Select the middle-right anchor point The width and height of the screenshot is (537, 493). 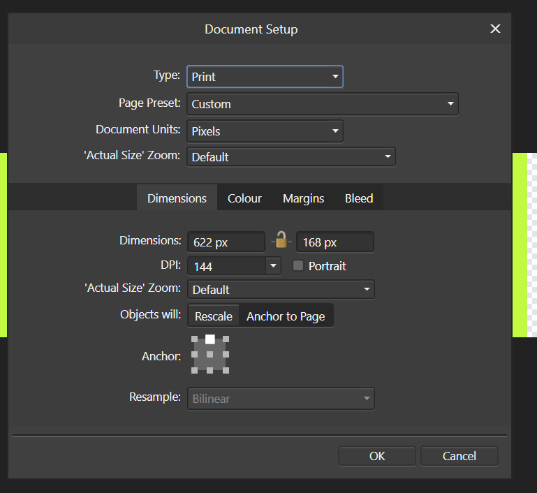tap(226, 355)
